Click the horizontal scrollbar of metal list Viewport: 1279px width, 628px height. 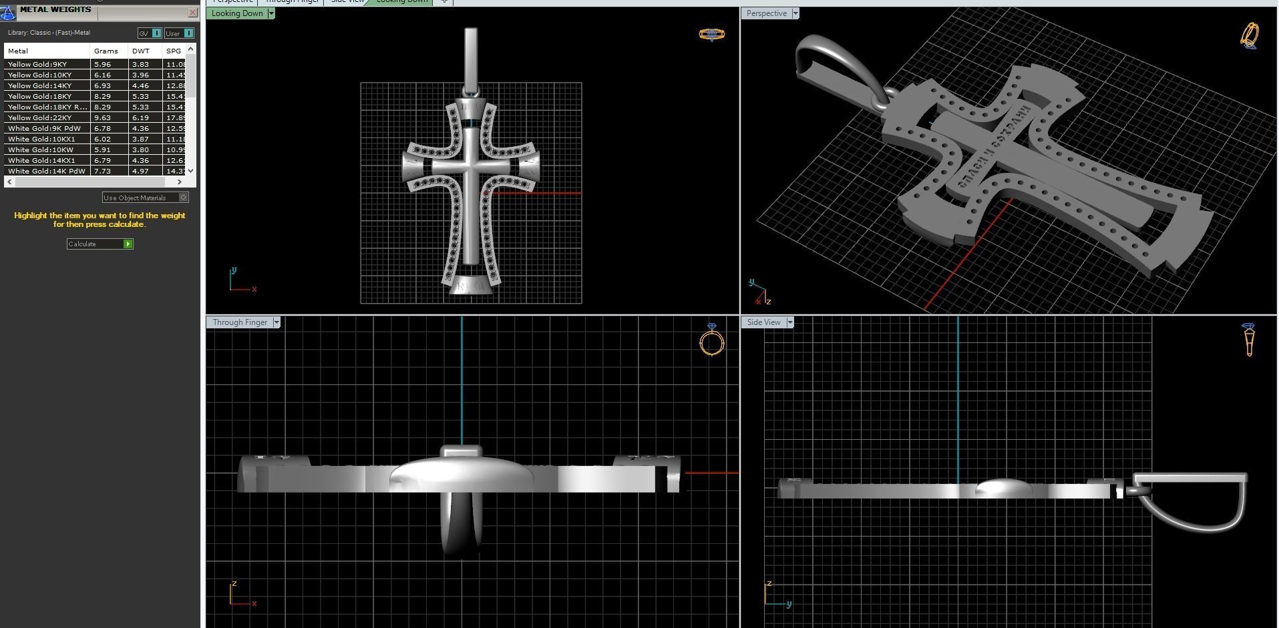tap(89, 182)
